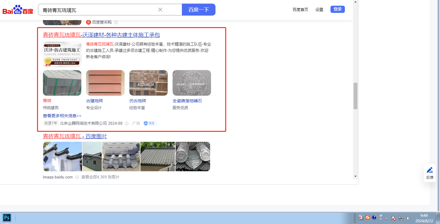
Task: Expand the arrow next to image.baidu.com
Action: (77, 177)
